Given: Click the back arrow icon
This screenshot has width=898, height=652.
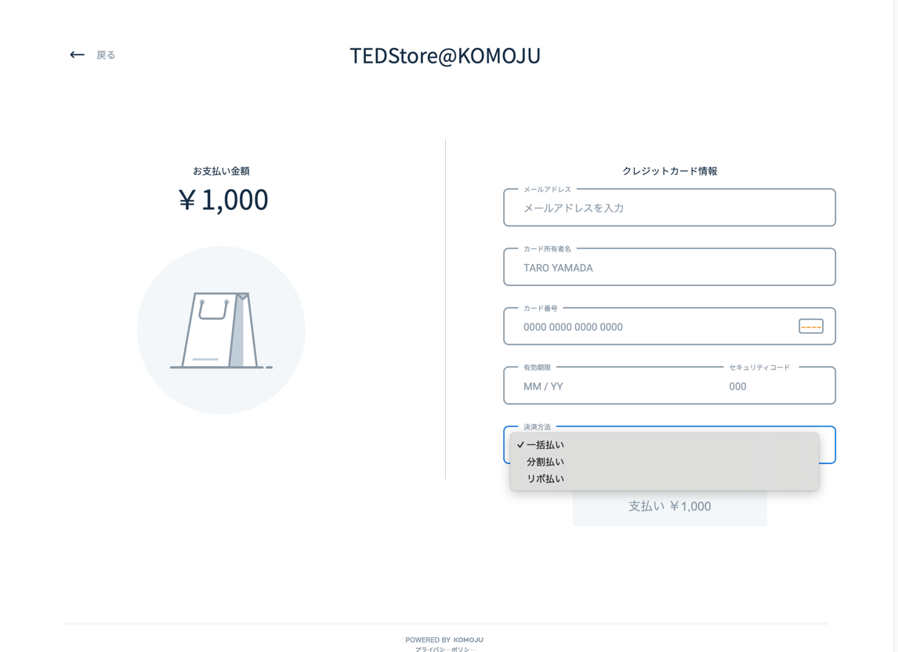Looking at the screenshot, I should click(77, 55).
